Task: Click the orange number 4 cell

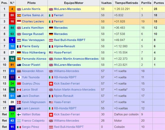Action: tap(12, 9)
